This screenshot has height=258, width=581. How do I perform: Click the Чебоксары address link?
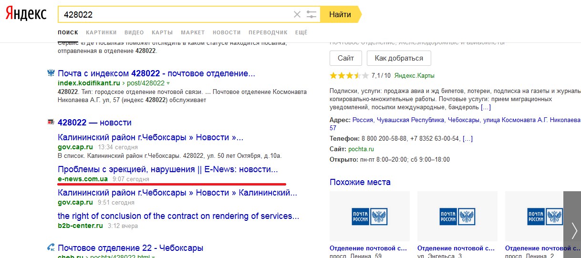coord(464,120)
